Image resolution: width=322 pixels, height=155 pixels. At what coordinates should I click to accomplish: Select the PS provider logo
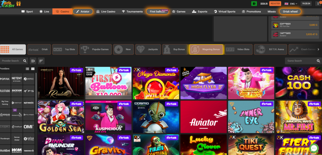click(x=29, y=91)
